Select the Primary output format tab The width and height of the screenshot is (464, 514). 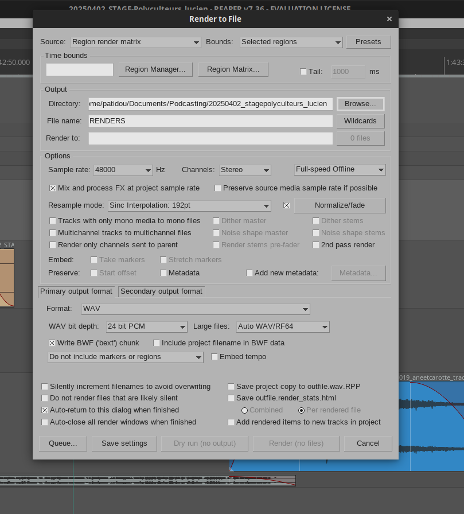(x=76, y=291)
